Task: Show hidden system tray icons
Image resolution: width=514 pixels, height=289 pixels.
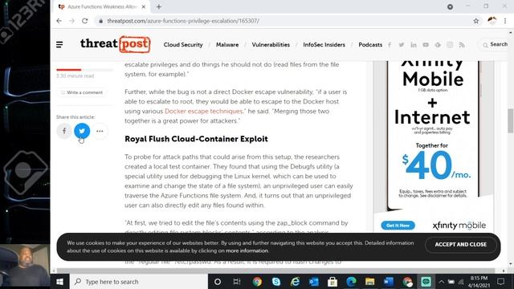Action: 441,282
